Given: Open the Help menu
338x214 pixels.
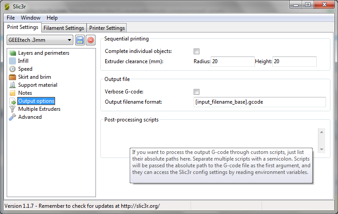Looking at the screenshot, I should [52, 18].
